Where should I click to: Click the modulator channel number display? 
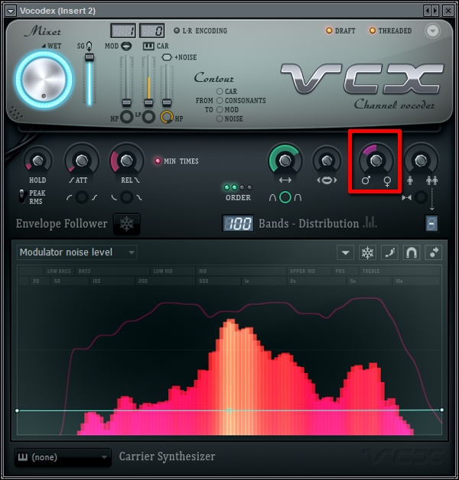point(123,31)
